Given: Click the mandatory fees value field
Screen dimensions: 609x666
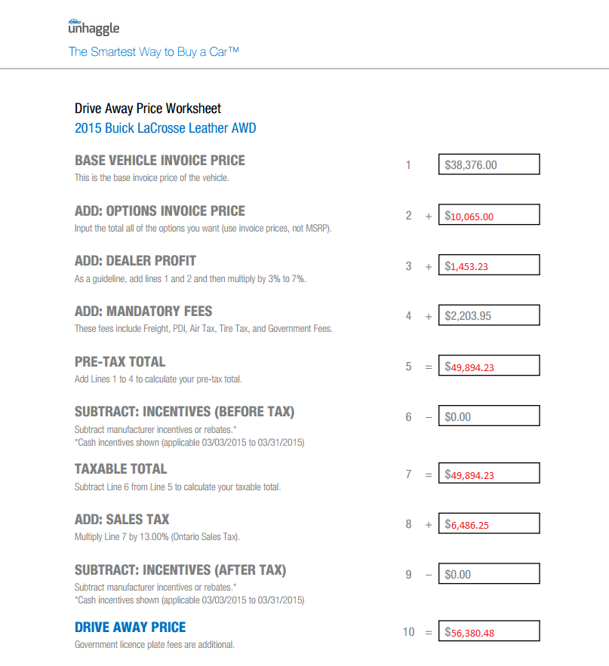Looking at the screenshot, I should point(489,315).
